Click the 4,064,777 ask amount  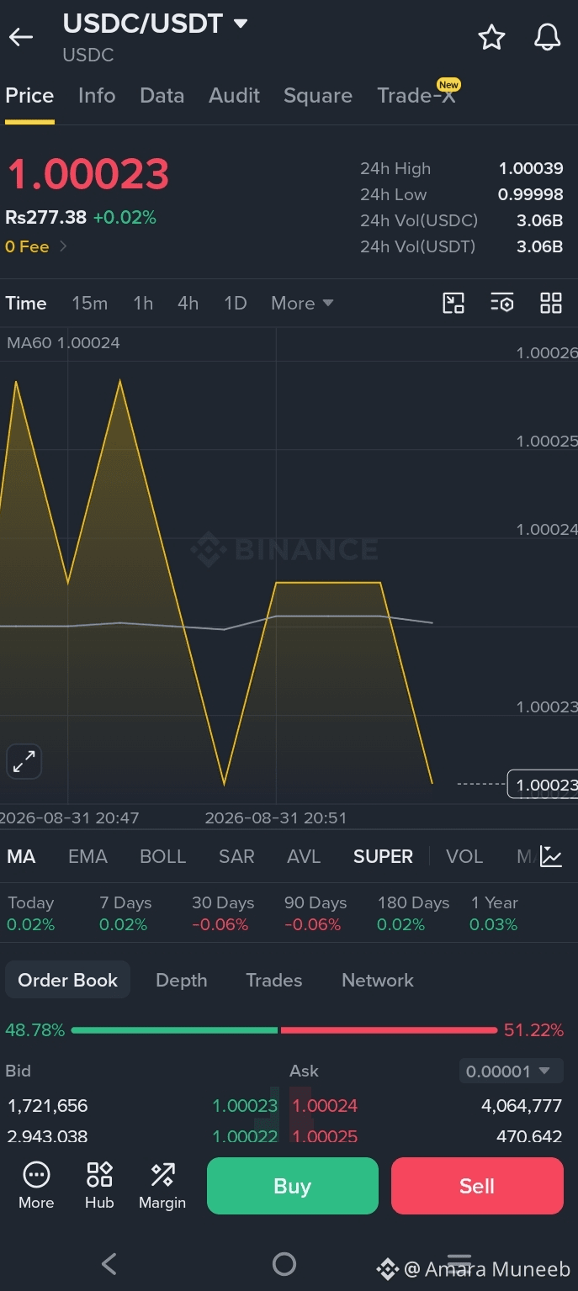(522, 1106)
